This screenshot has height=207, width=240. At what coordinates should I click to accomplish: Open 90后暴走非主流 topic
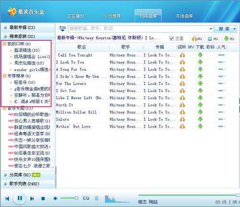pyautogui.click(x=32, y=153)
